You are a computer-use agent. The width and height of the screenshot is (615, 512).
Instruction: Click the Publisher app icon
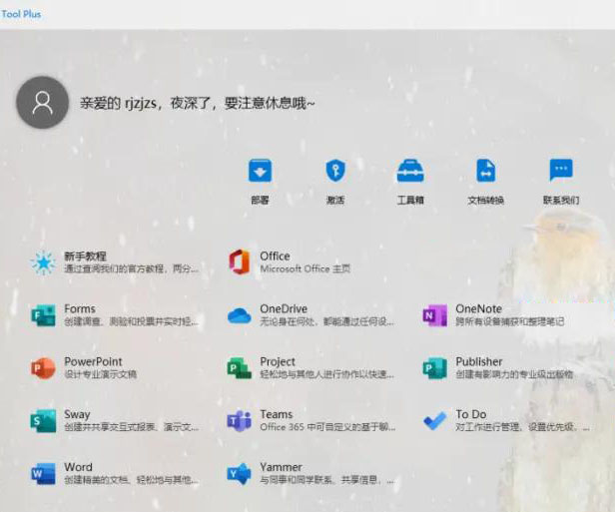tap(434, 367)
